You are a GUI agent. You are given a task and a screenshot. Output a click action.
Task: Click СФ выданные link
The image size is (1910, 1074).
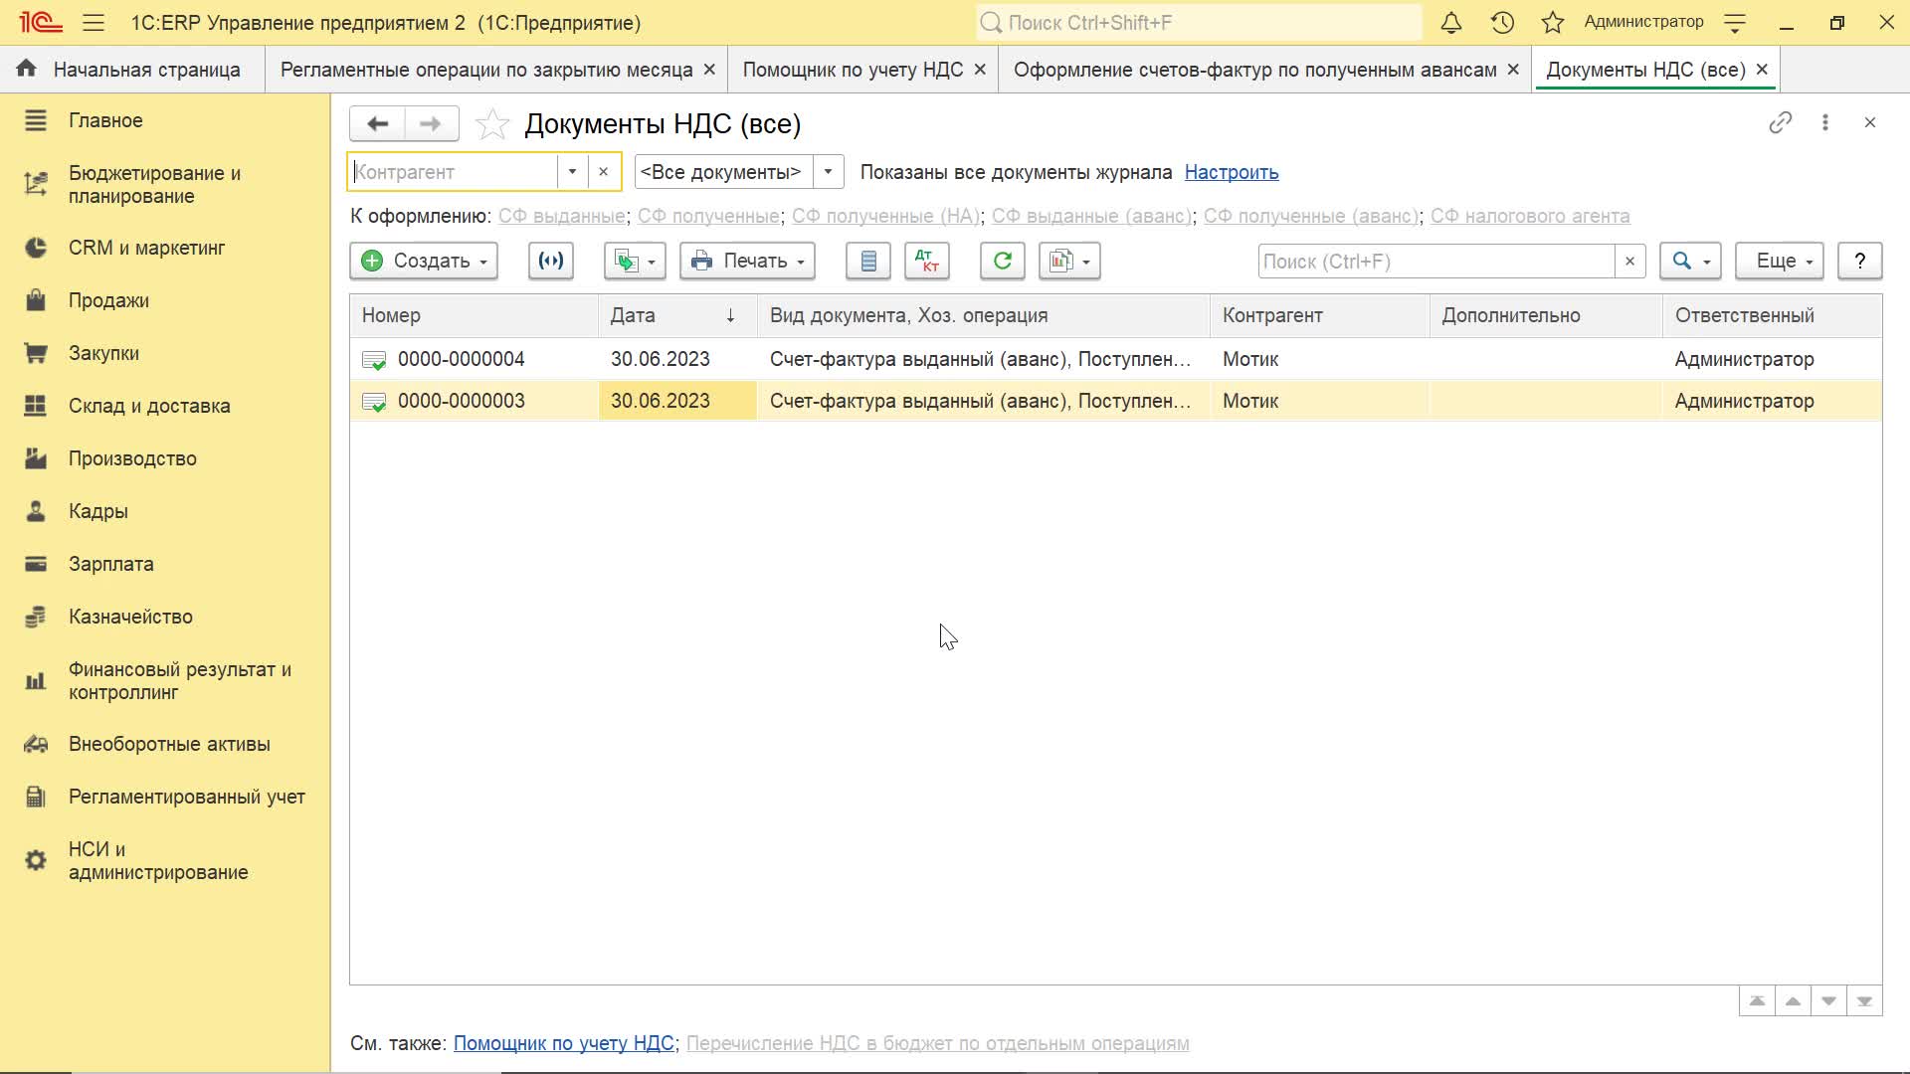coord(561,216)
